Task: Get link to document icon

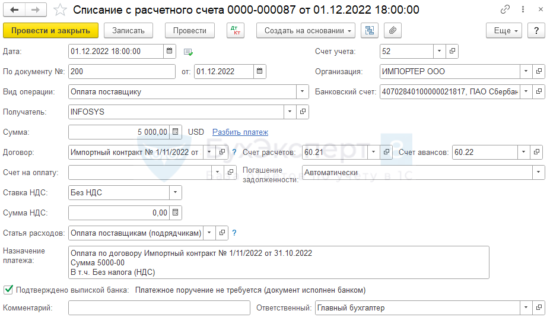Action: pyautogui.click(x=506, y=9)
